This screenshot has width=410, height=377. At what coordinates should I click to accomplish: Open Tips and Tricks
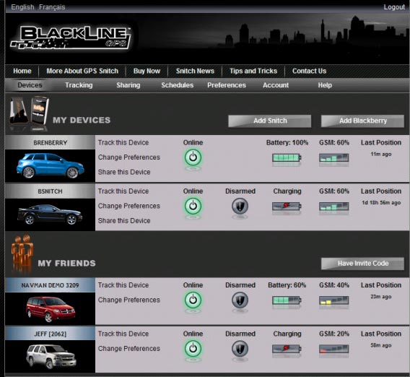253,71
